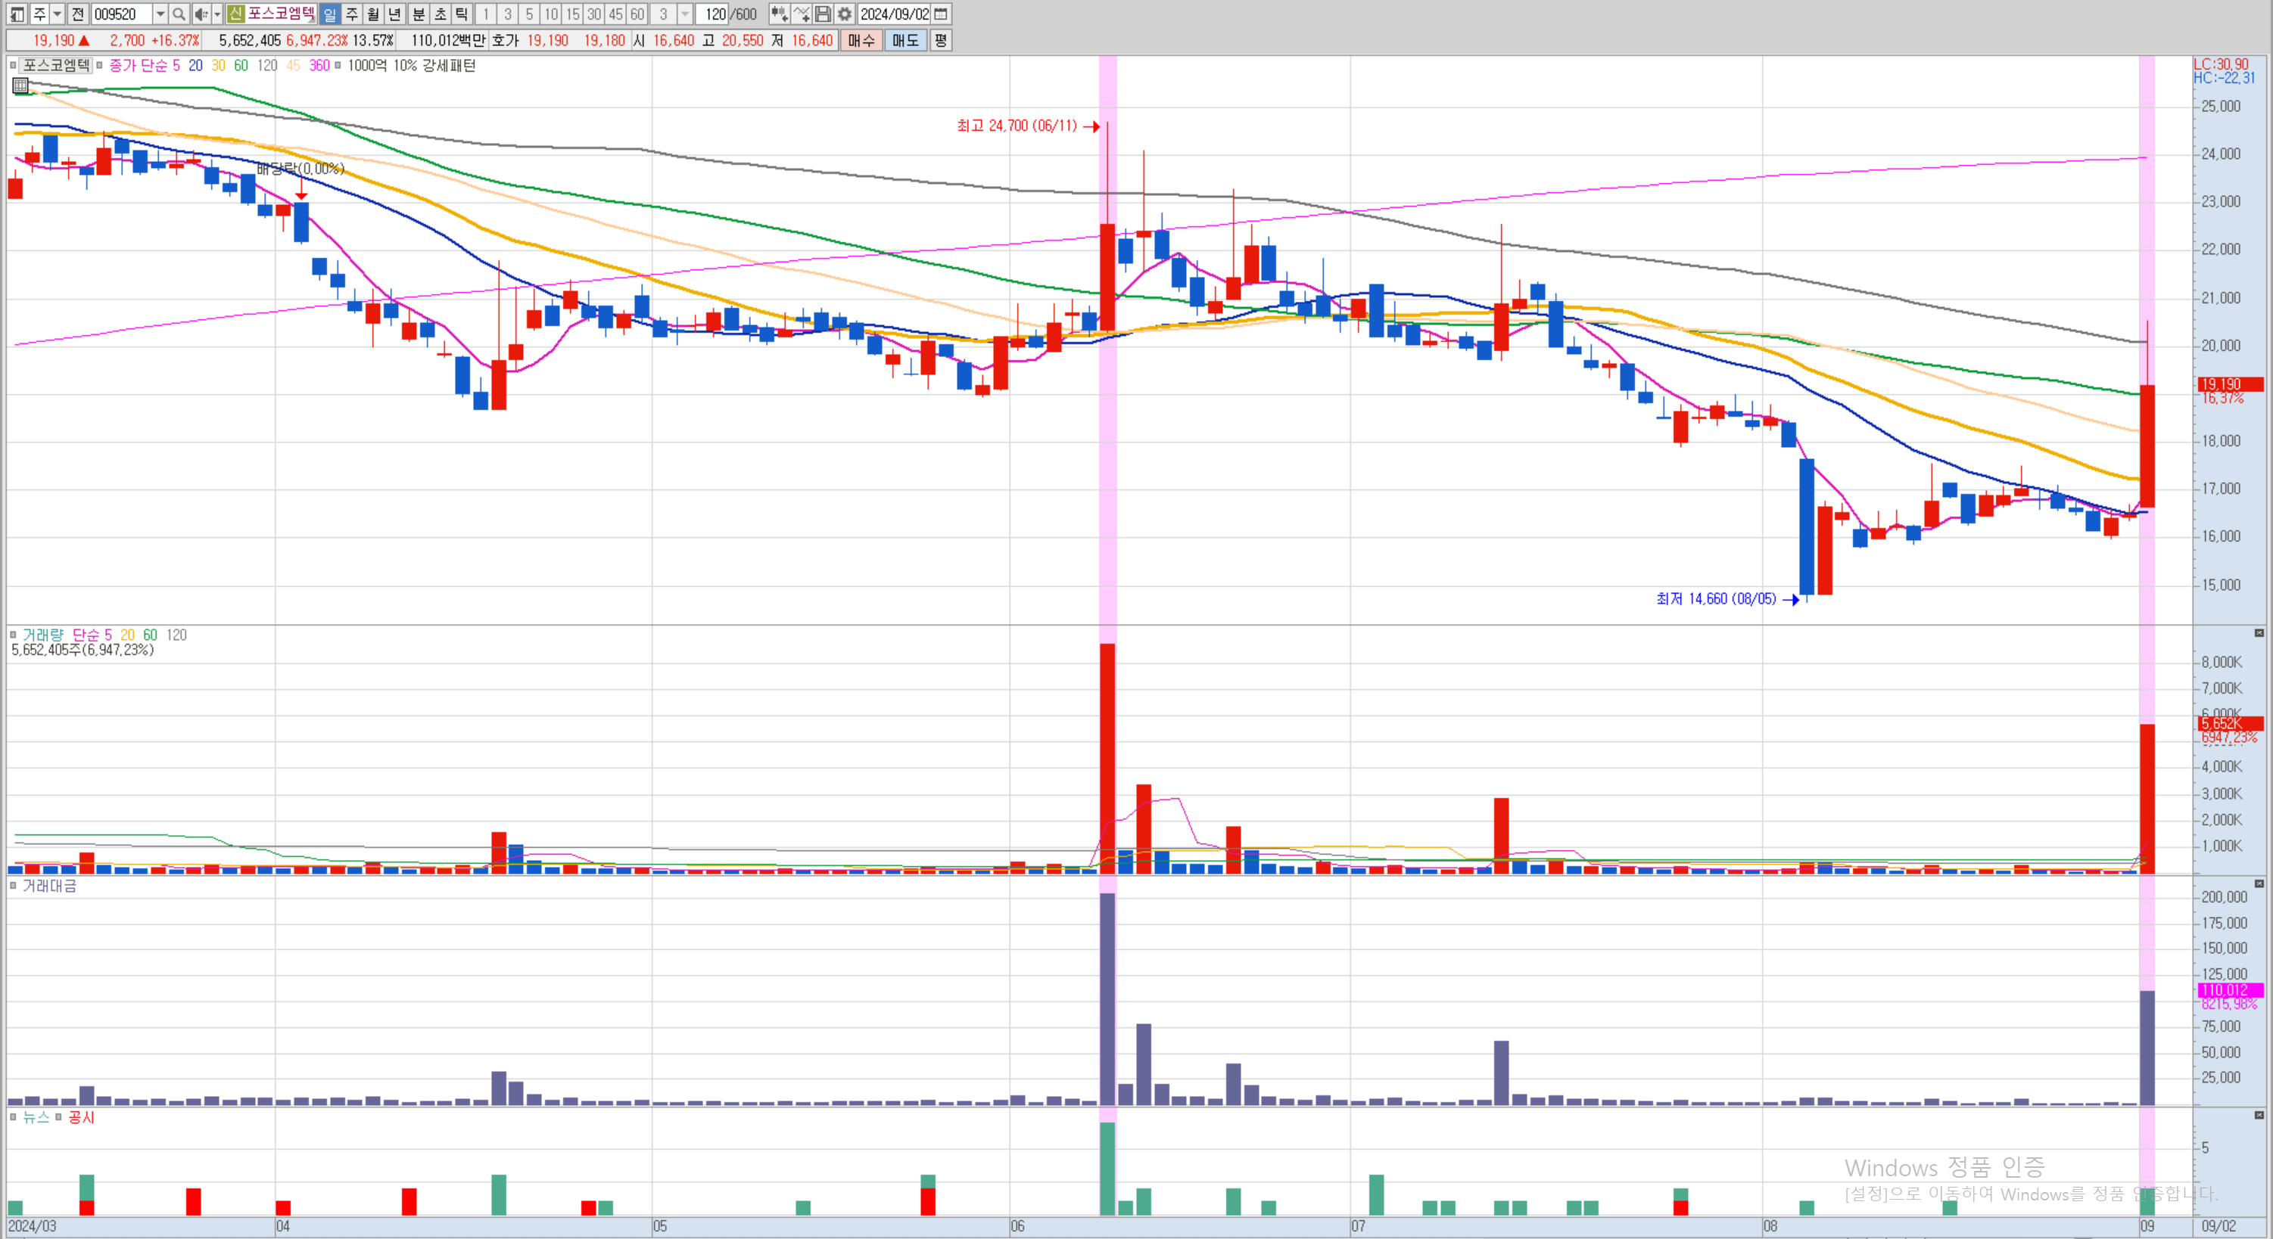Open chart settings gear icon

845,14
